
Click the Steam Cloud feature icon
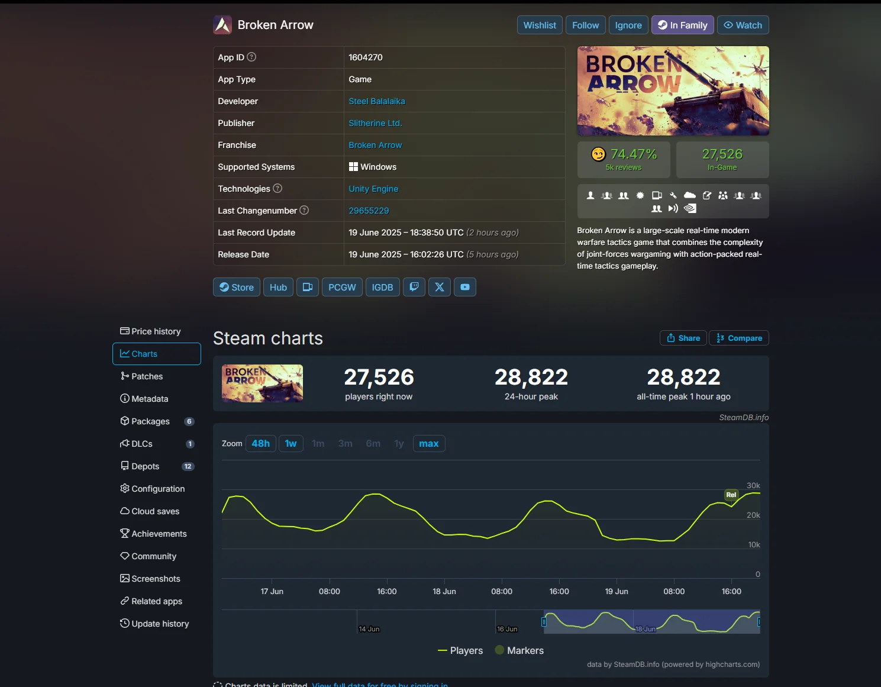[690, 195]
